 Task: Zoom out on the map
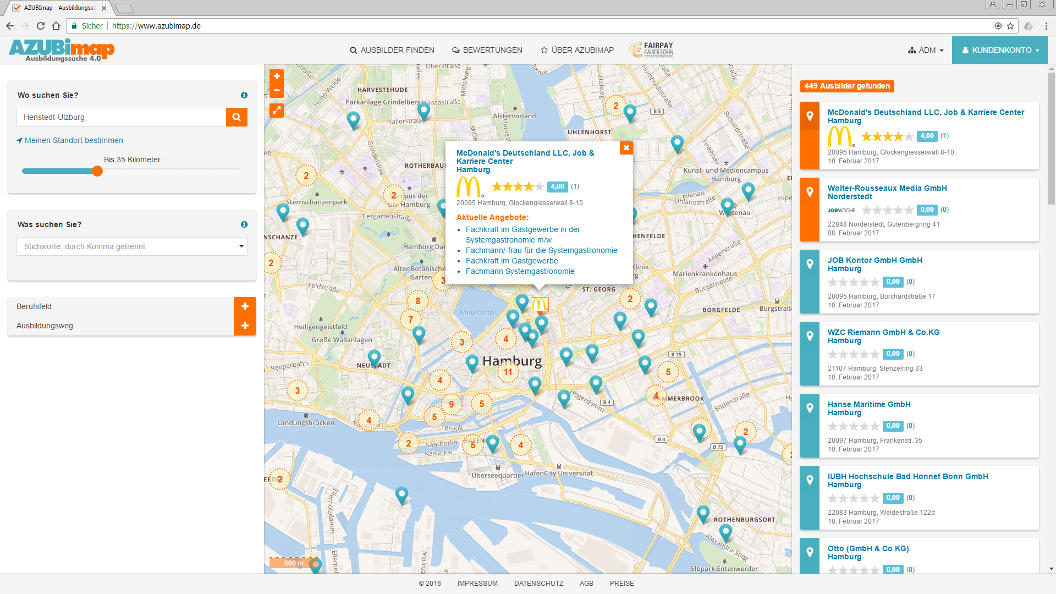tap(277, 90)
